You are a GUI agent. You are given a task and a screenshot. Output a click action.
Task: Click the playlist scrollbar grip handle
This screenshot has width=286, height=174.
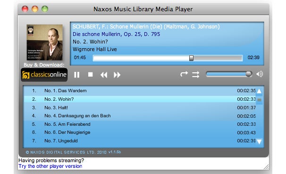[259, 100]
